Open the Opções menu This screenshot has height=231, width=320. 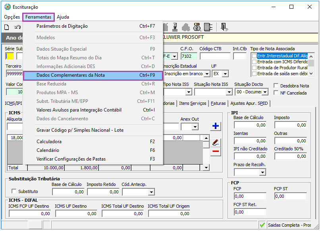(x=12, y=17)
